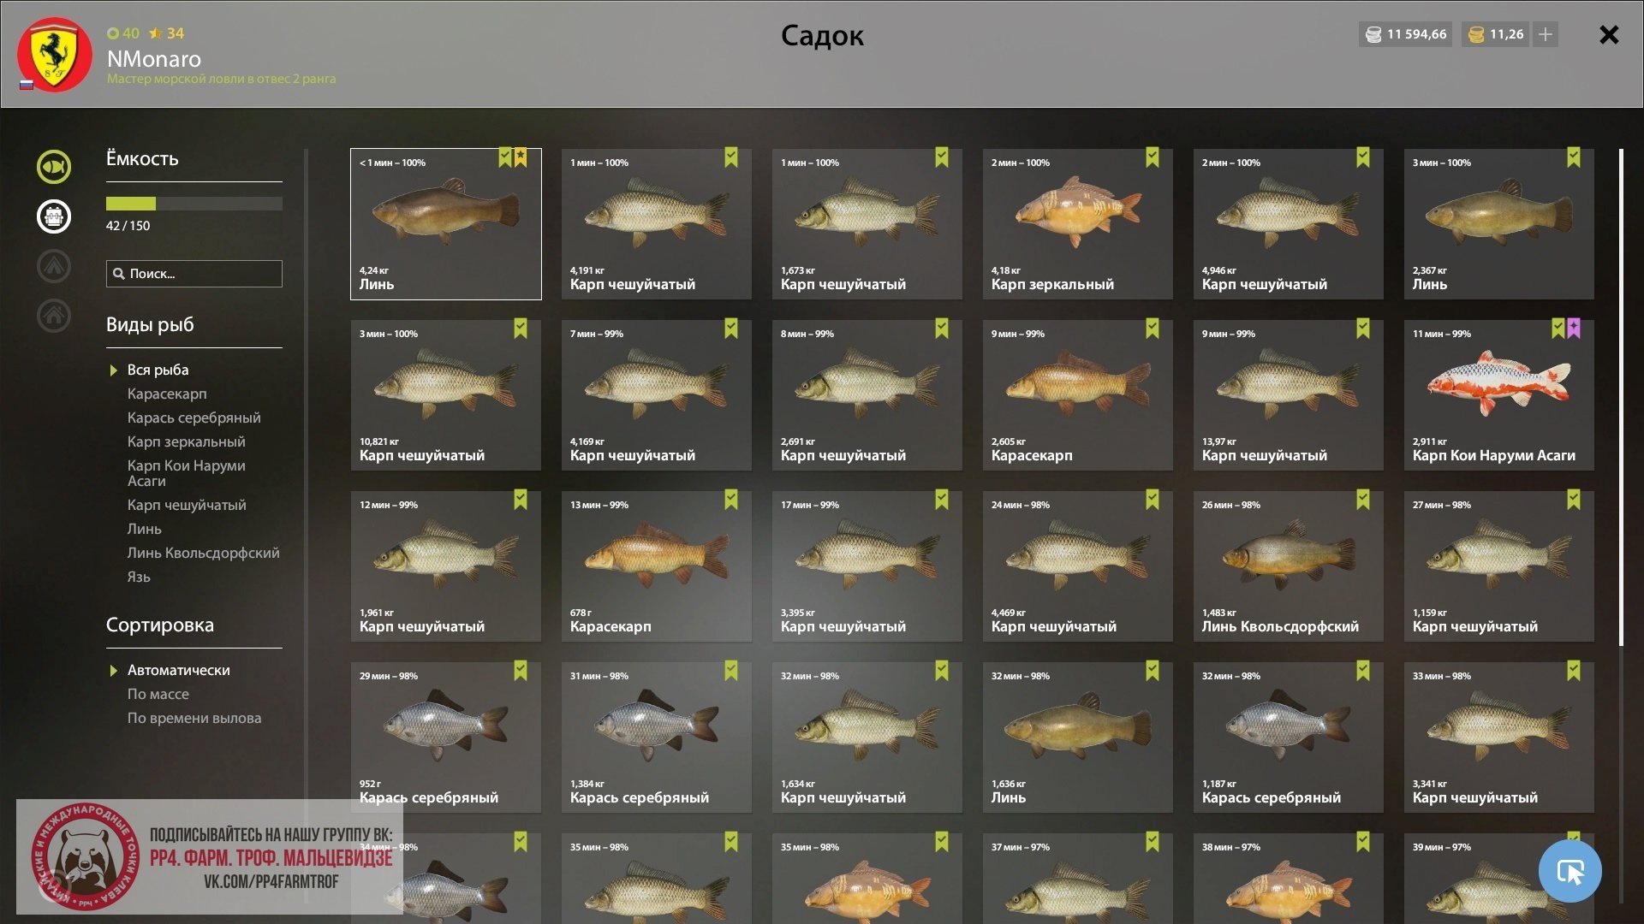Select the second round storage icon in sidebar
Image resolution: width=1644 pixels, height=924 pixels.
54,216
